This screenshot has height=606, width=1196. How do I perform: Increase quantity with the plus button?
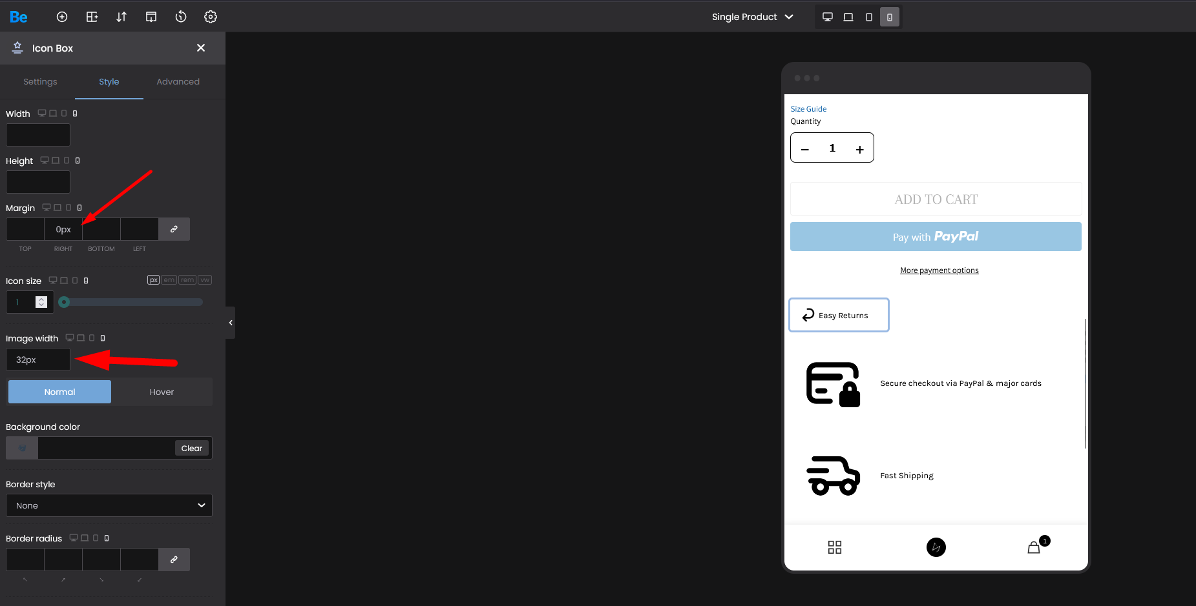[x=860, y=149]
